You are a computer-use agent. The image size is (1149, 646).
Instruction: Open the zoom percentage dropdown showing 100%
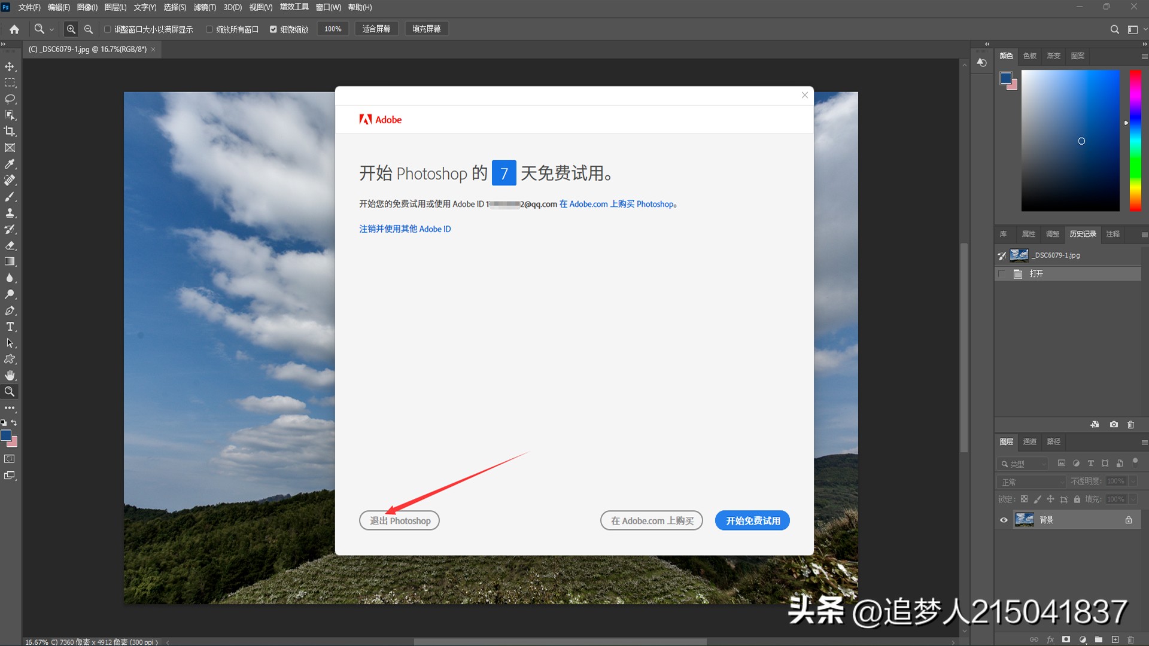coord(333,28)
